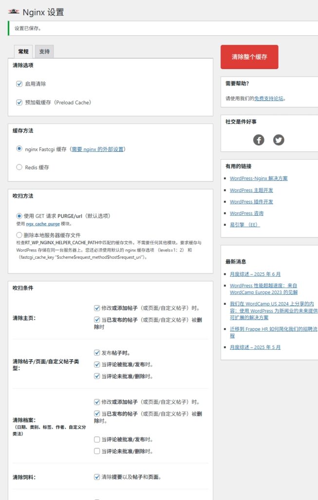Open WordPress 咨询 link

246,213
